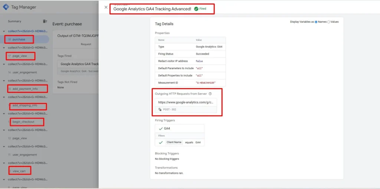This screenshot has height=189, width=380.
Task: Click the No transformations ran. text
Action: click(169, 173)
